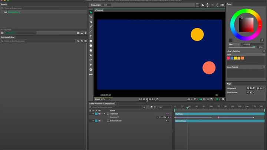Select the TopShape layer row
267x150 pixels.
(x=130, y=114)
